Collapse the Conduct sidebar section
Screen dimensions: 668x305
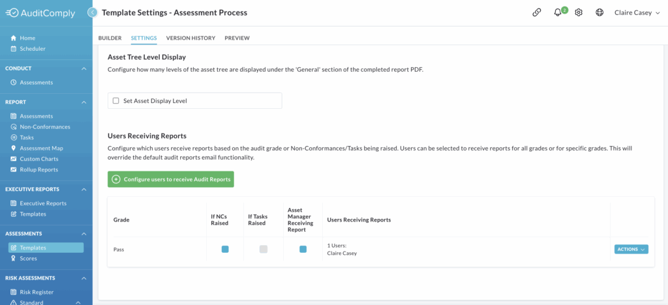click(x=84, y=68)
